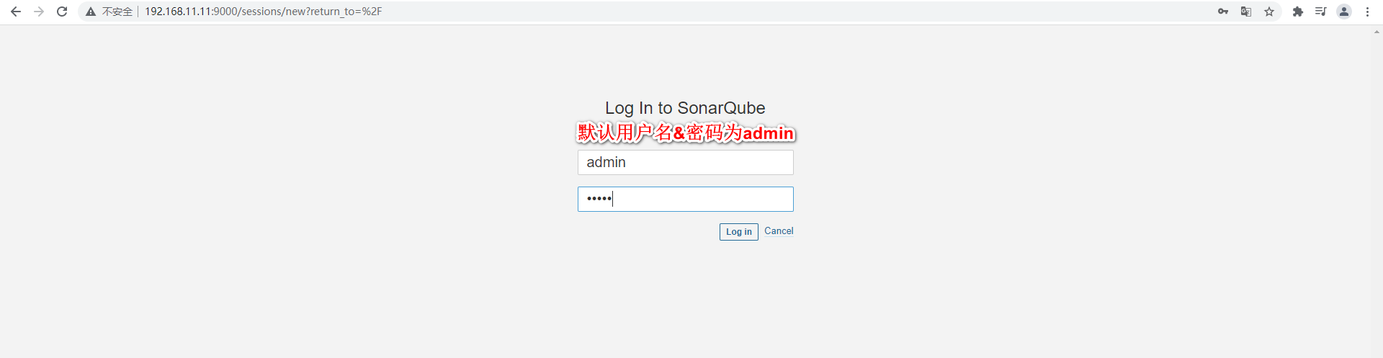
Task: Open the Extensions puzzle icon
Action: coord(1298,12)
